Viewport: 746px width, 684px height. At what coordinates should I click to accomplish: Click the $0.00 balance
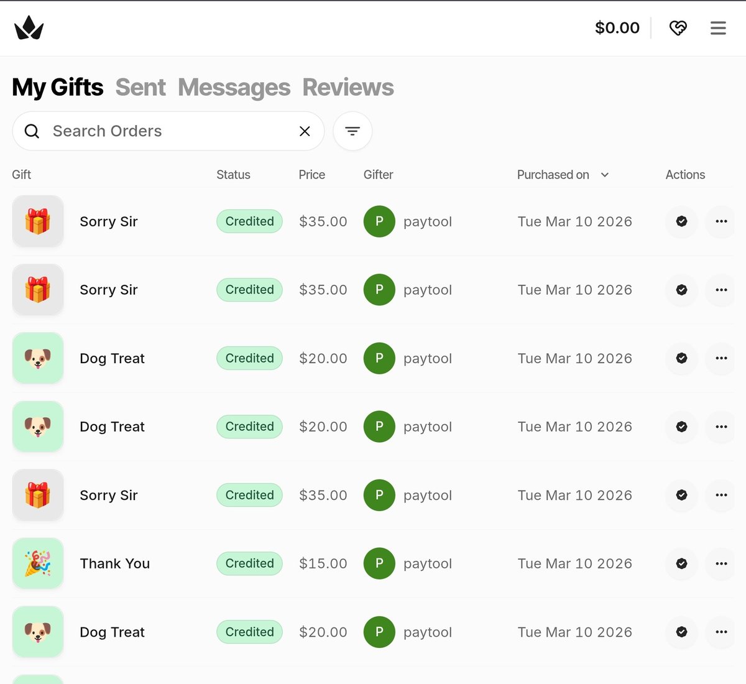pos(617,28)
